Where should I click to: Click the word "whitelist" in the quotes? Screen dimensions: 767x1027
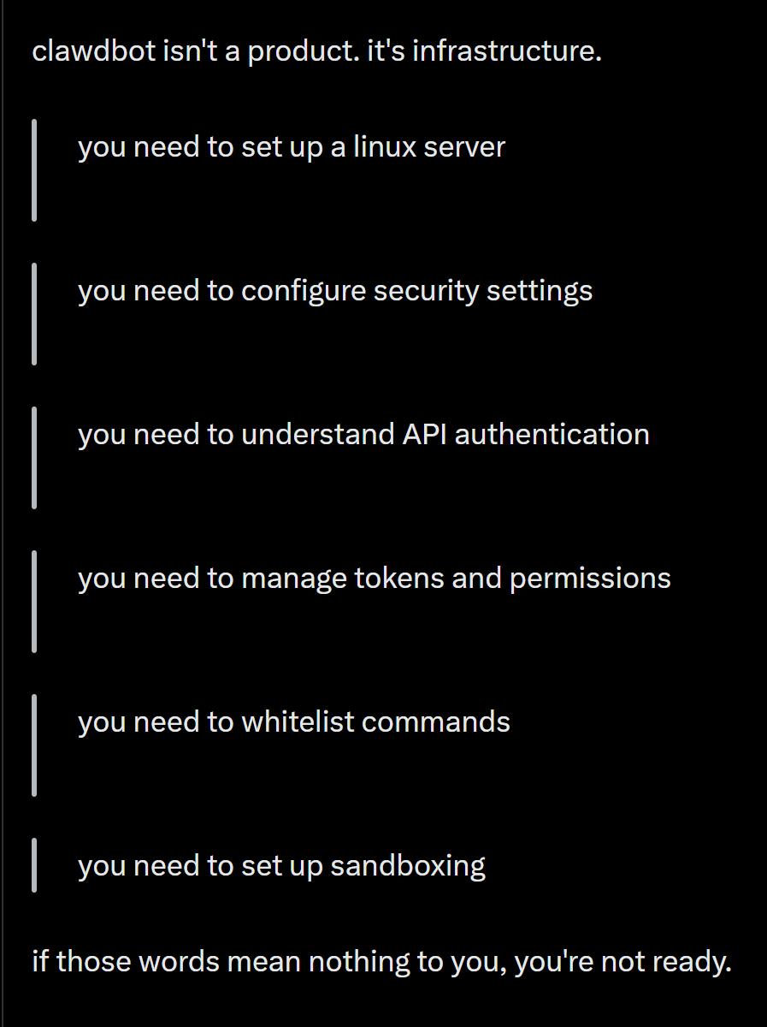click(x=298, y=722)
